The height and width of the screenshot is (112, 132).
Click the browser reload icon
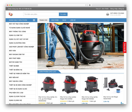[86, 5]
